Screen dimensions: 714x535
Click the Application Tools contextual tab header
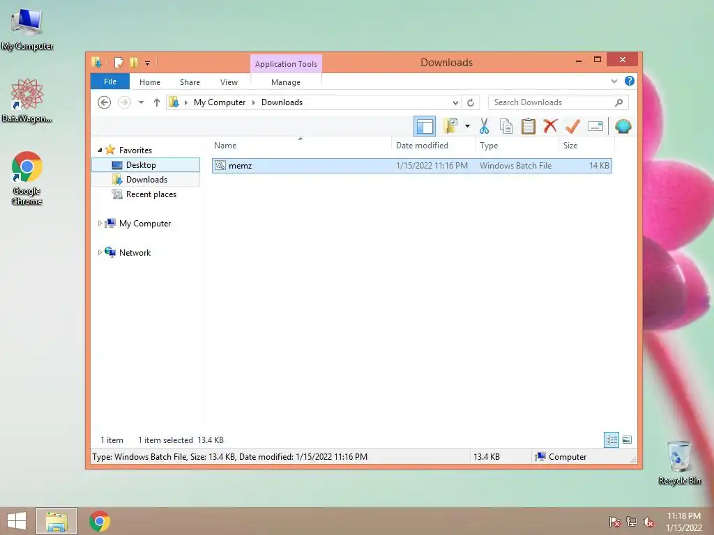point(286,63)
